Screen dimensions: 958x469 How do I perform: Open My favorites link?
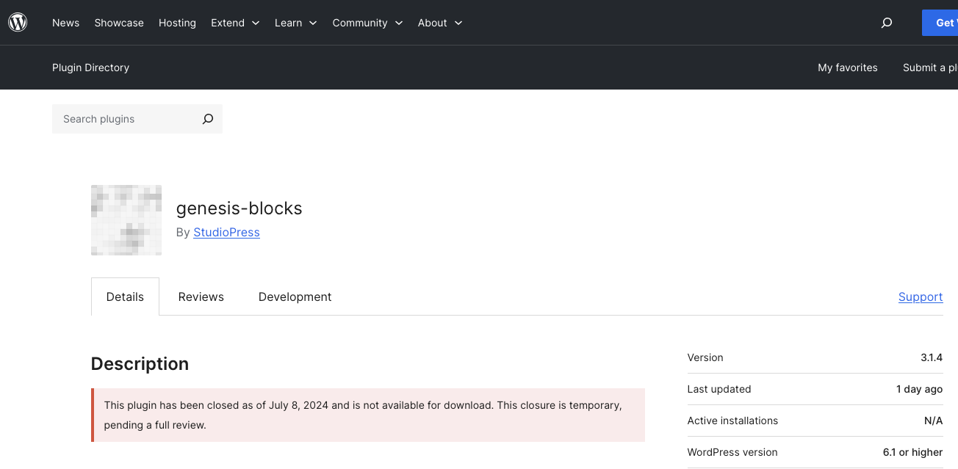(x=848, y=68)
